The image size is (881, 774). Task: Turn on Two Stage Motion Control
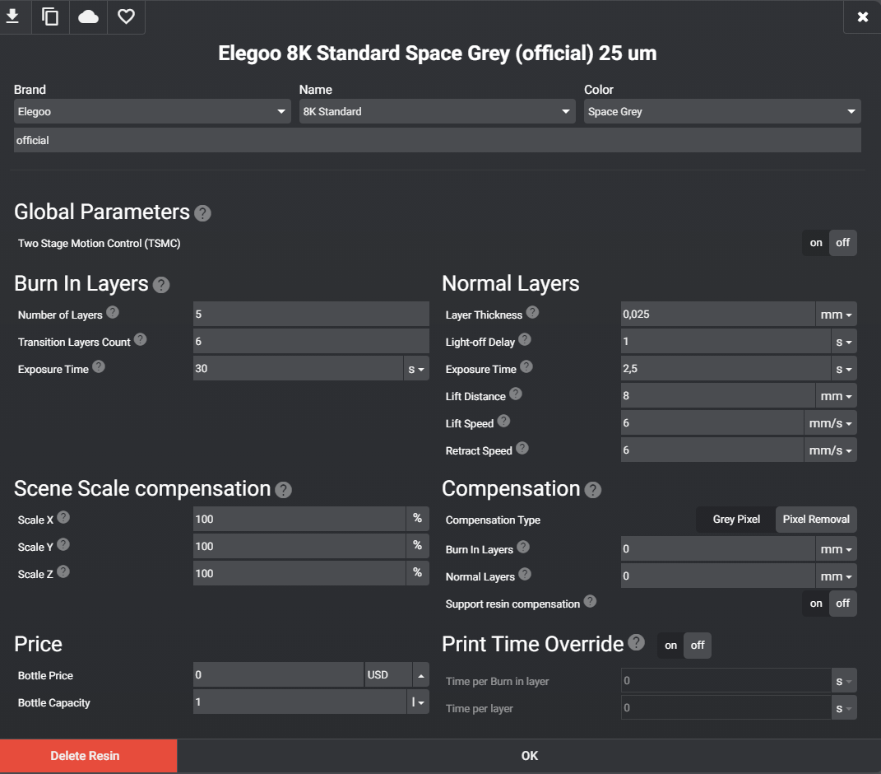coord(816,243)
